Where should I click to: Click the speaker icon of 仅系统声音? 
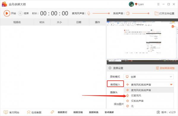128,101
